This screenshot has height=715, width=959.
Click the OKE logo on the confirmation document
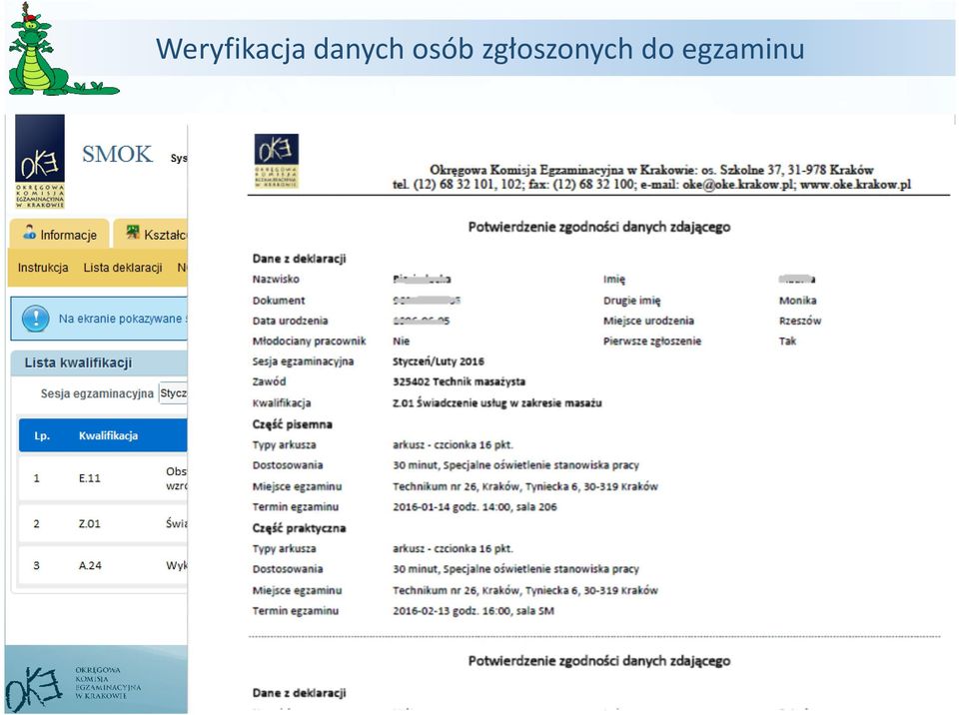[277, 160]
